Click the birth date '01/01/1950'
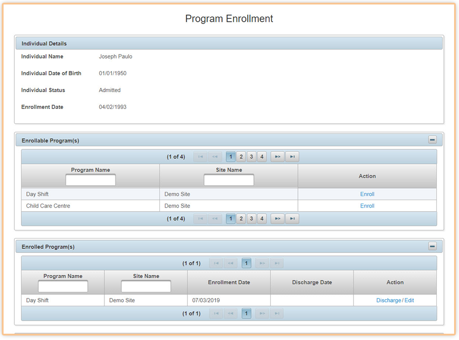459x340 pixels. [x=113, y=73]
